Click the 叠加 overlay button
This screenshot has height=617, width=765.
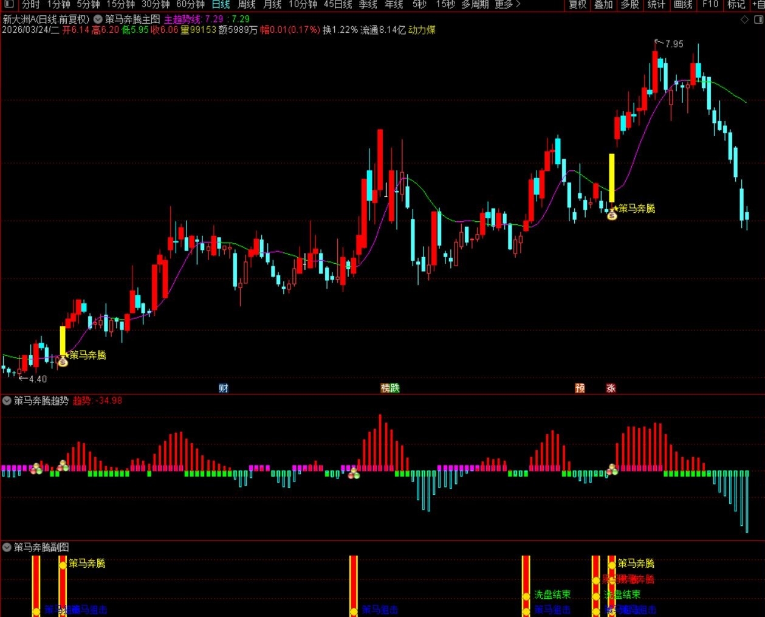click(603, 4)
